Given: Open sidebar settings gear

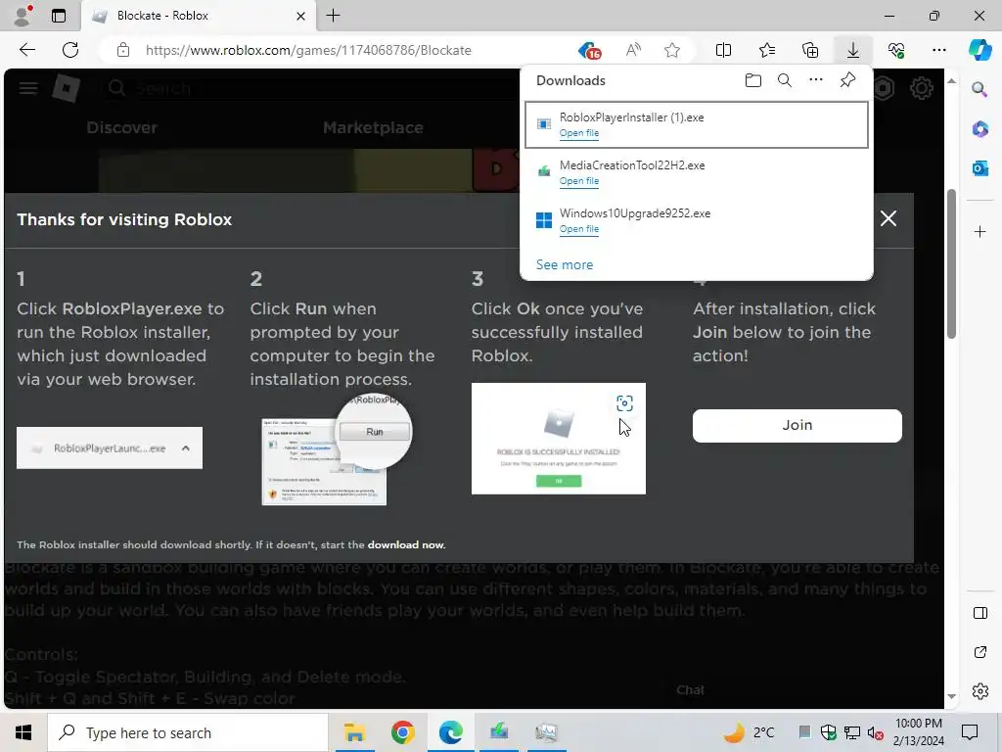Looking at the screenshot, I should coord(979,691).
